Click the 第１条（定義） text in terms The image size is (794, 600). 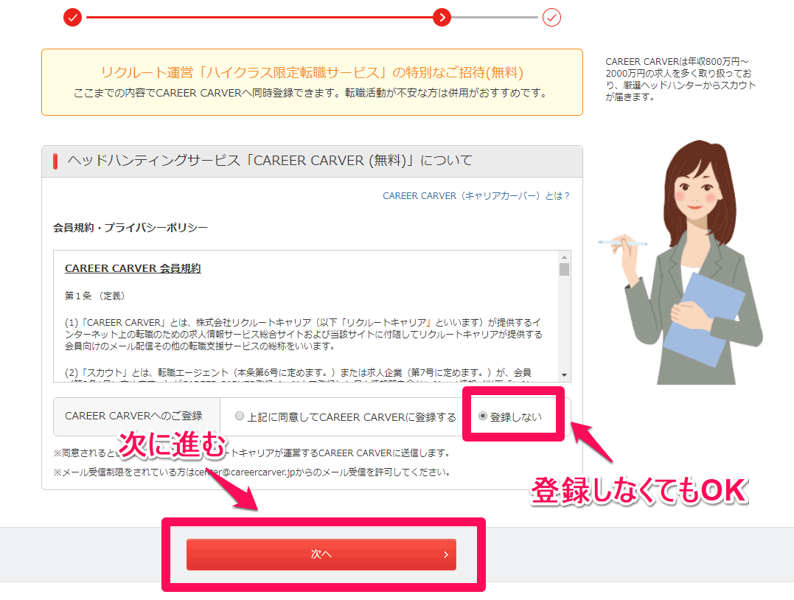click(95, 296)
